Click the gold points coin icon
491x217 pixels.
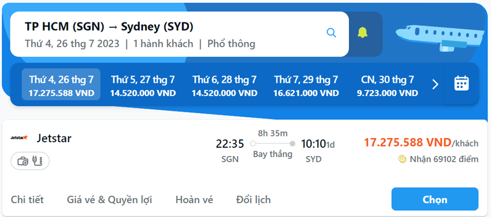402,159
